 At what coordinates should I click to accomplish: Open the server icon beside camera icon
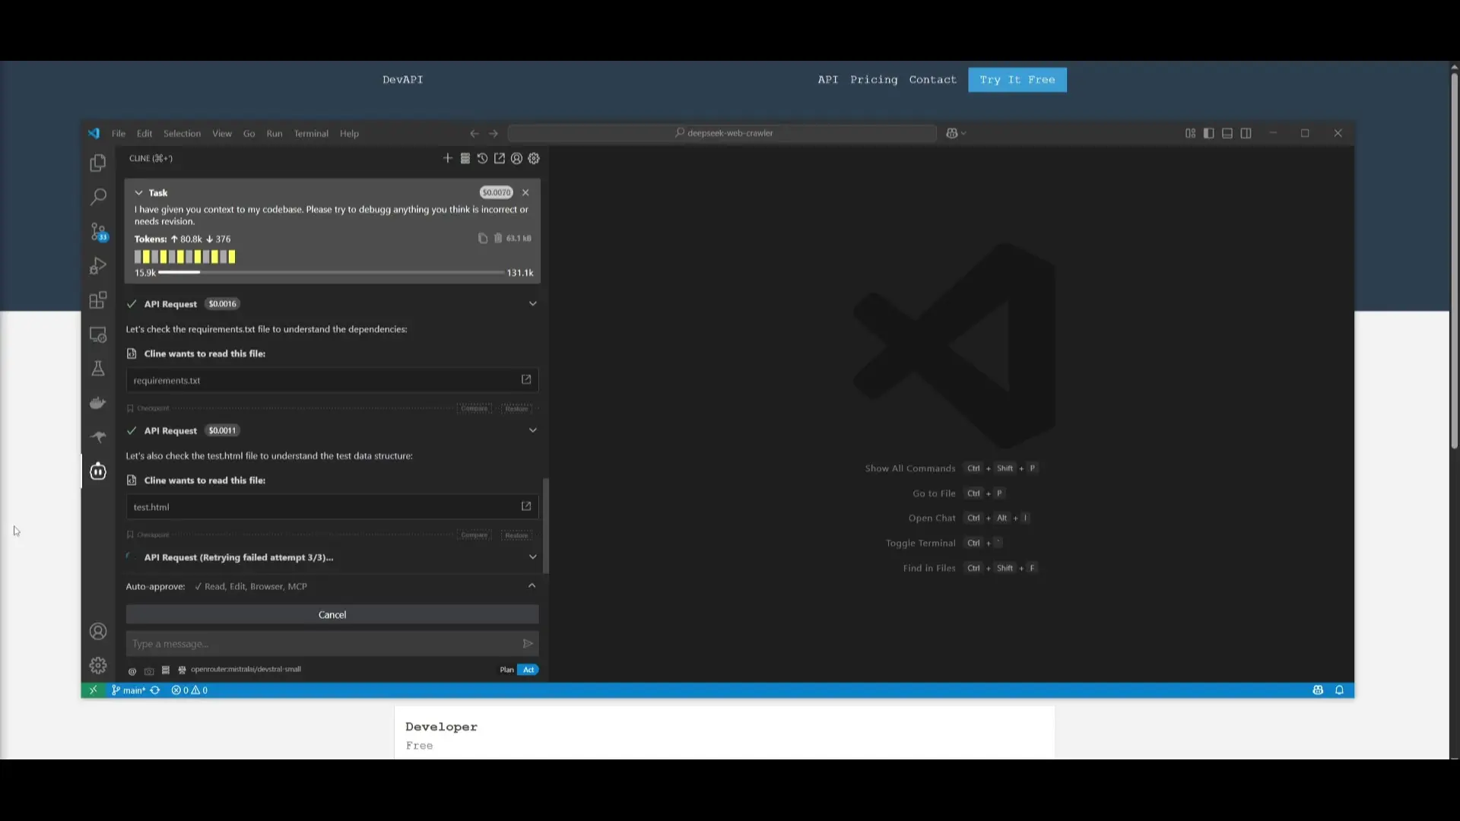click(x=166, y=670)
